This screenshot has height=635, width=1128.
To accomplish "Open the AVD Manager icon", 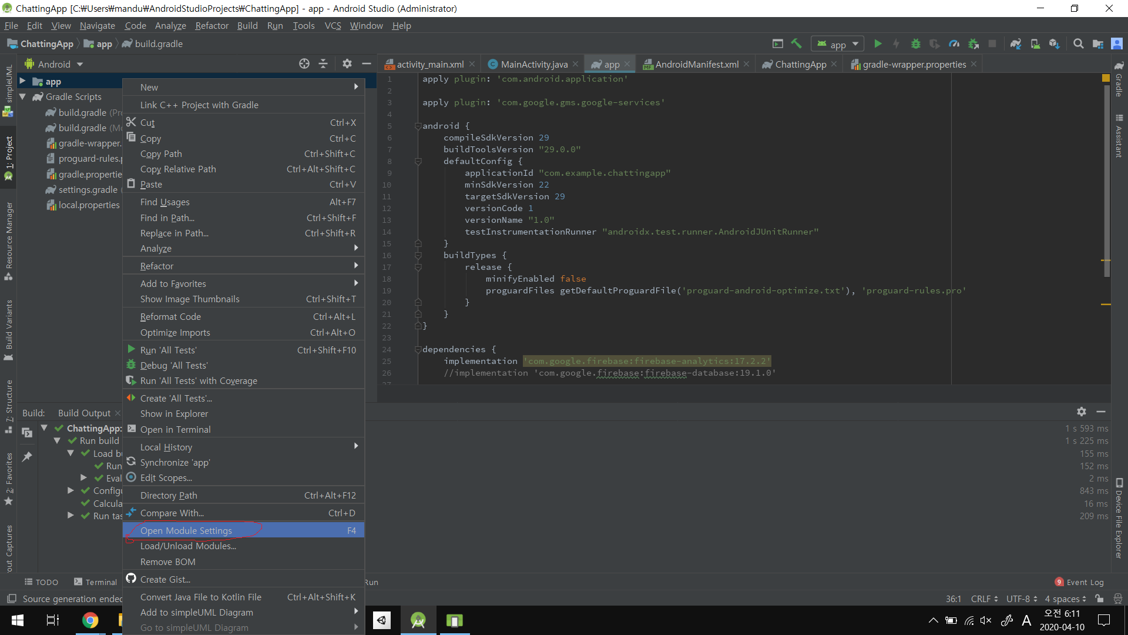I will pyautogui.click(x=1035, y=44).
